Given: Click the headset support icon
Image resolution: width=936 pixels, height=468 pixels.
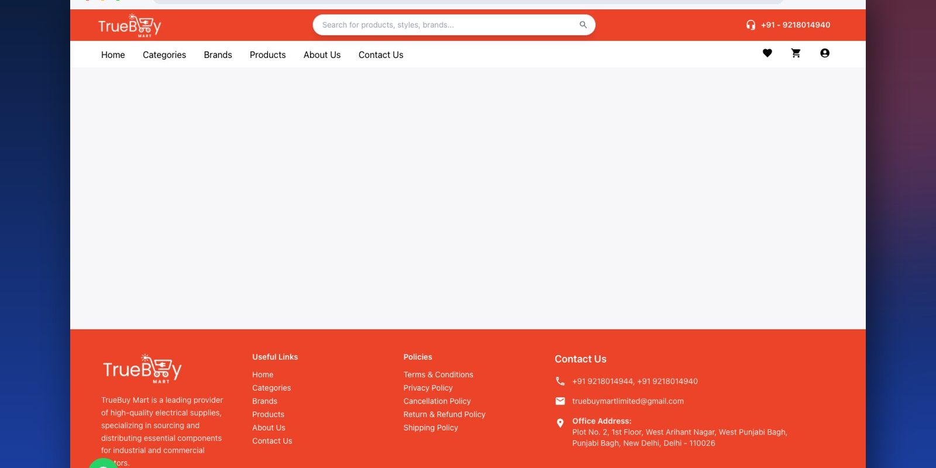Looking at the screenshot, I should 751,25.
